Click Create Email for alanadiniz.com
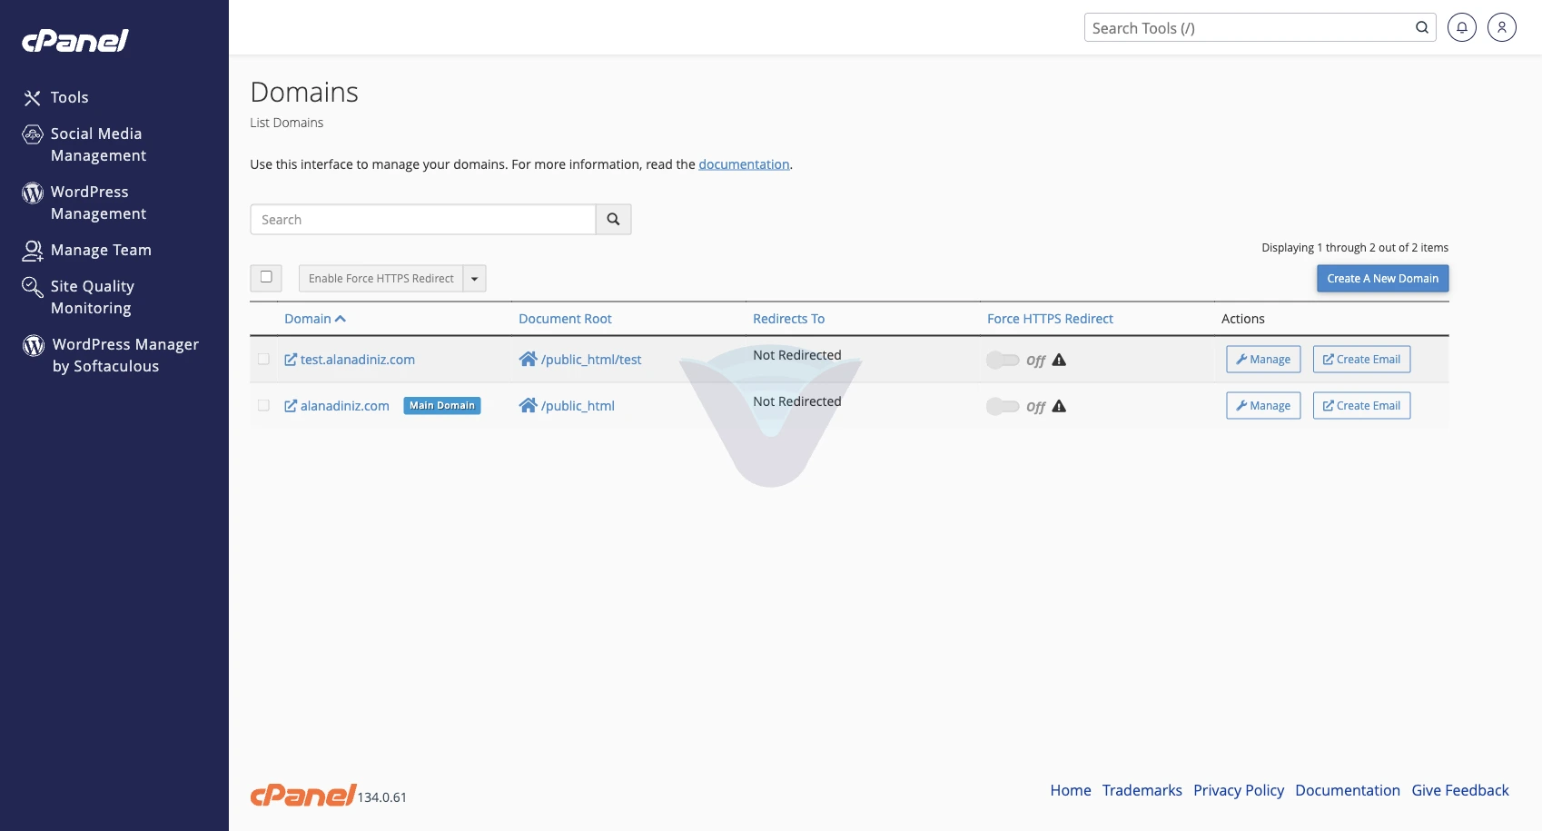Viewport: 1542px width, 831px height. (1361, 405)
